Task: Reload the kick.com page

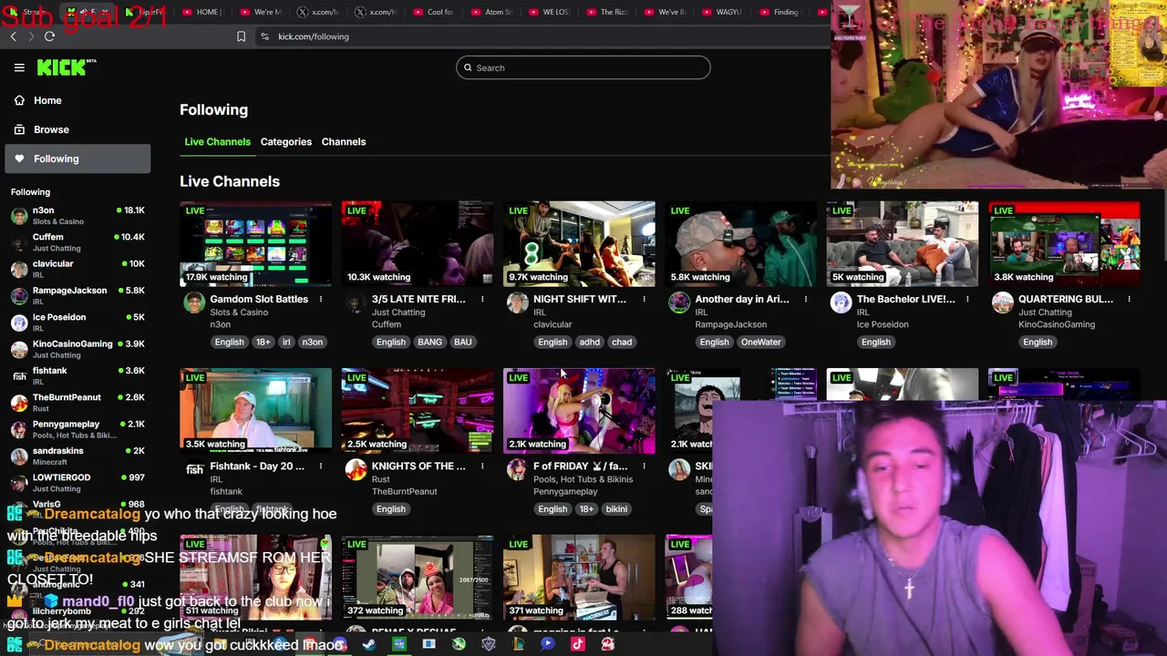Action: pyautogui.click(x=49, y=36)
